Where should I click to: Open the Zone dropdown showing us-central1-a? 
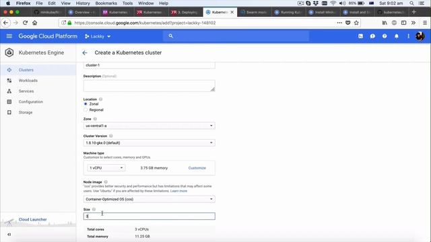point(150,126)
